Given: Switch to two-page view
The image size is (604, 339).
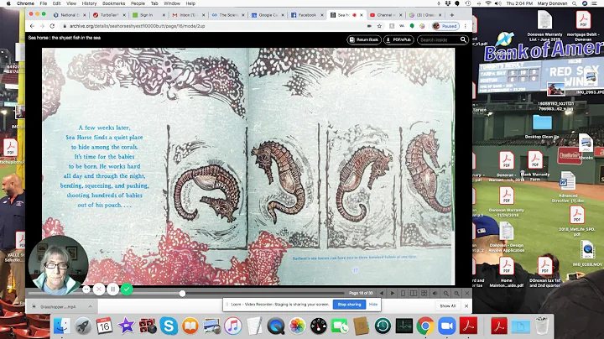Looking at the screenshot, I should click(x=414, y=293).
